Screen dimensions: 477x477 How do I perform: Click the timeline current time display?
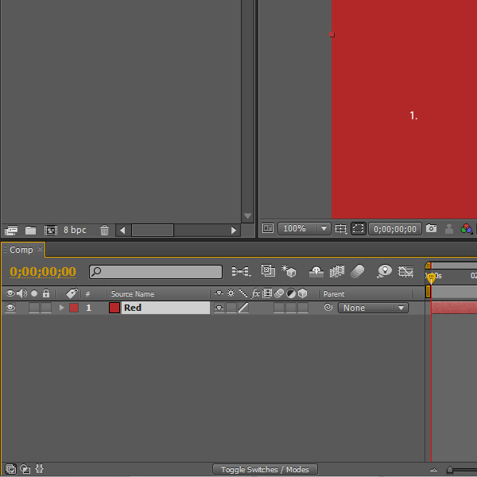tap(43, 272)
